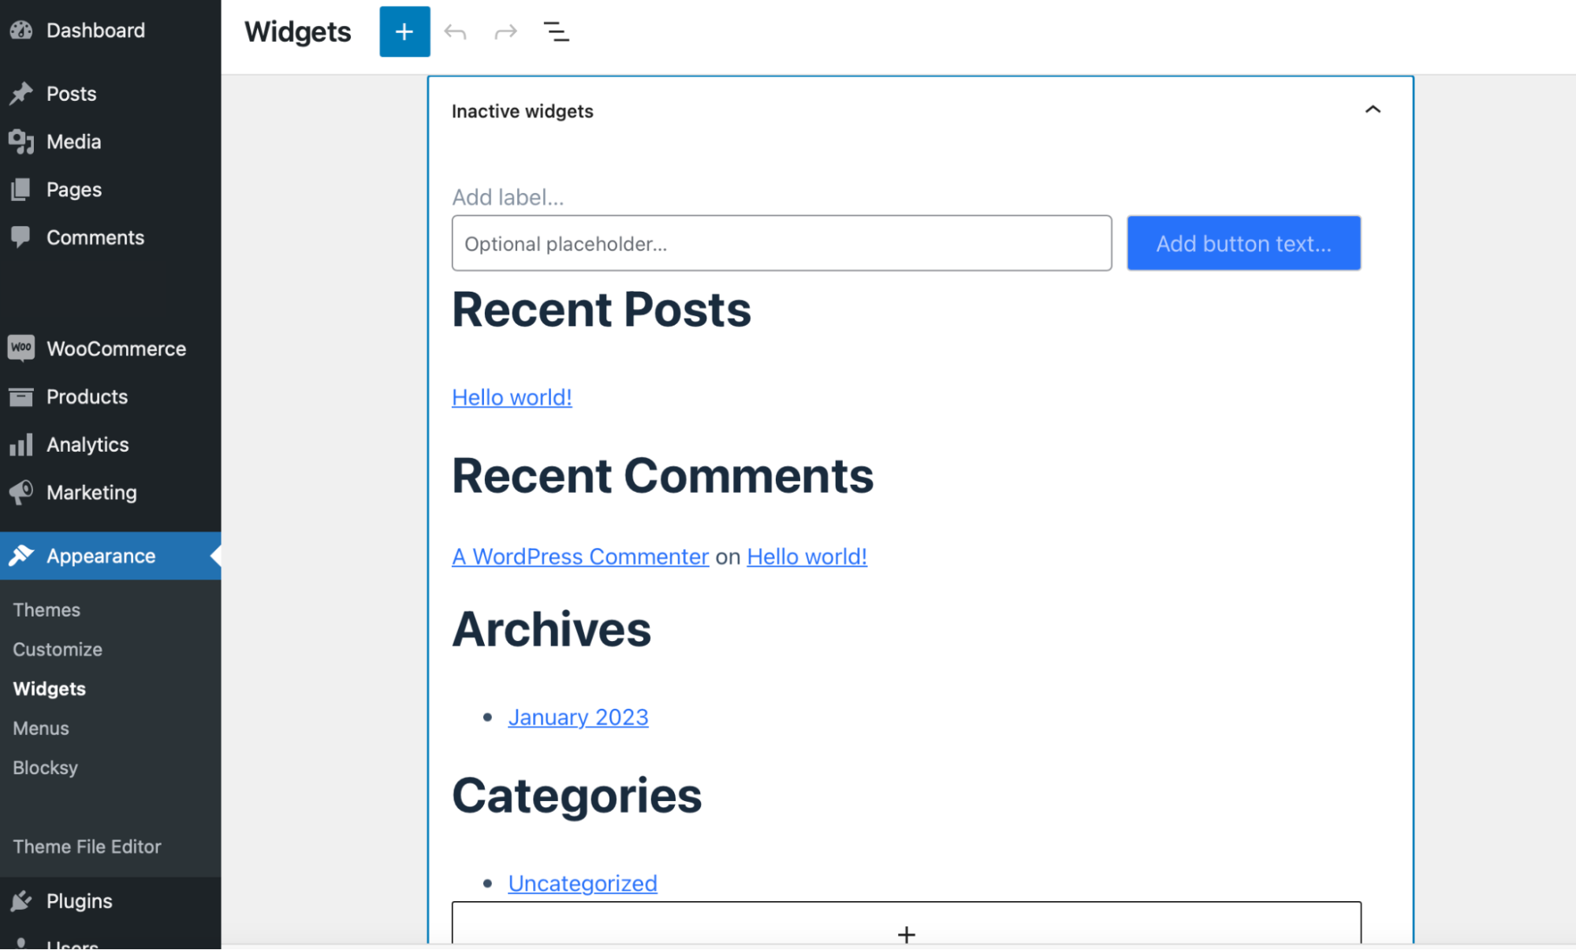Select the Themes submenu item
The height and width of the screenshot is (950, 1576).
pyautogui.click(x=47, y=609)
